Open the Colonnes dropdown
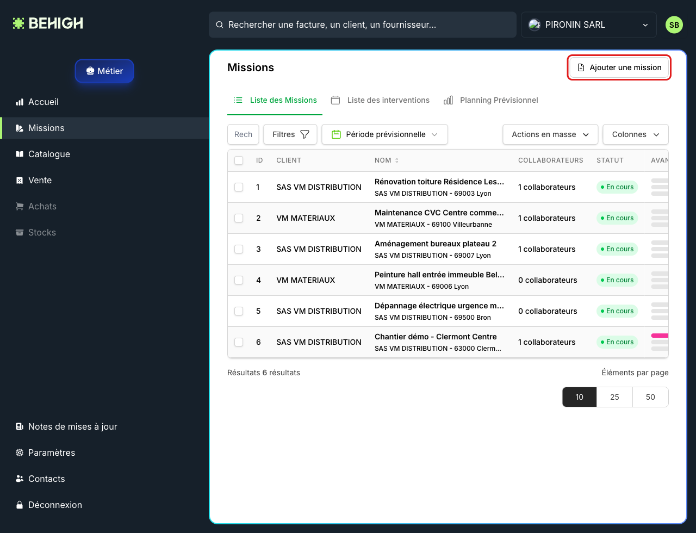The height and width of the screenshot is (533, 696). 636,134
